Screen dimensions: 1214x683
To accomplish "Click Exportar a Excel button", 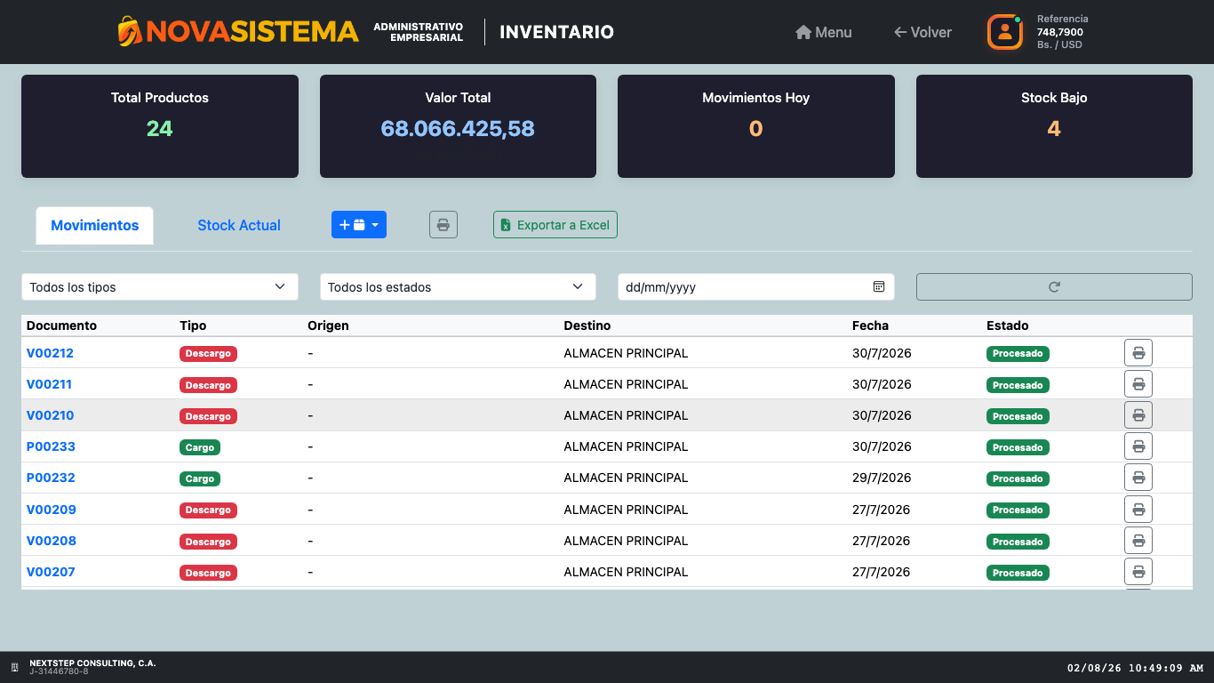I will pos(555,225).
